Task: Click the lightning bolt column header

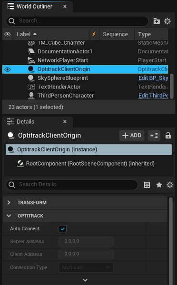Action: [x=94, y=34]
